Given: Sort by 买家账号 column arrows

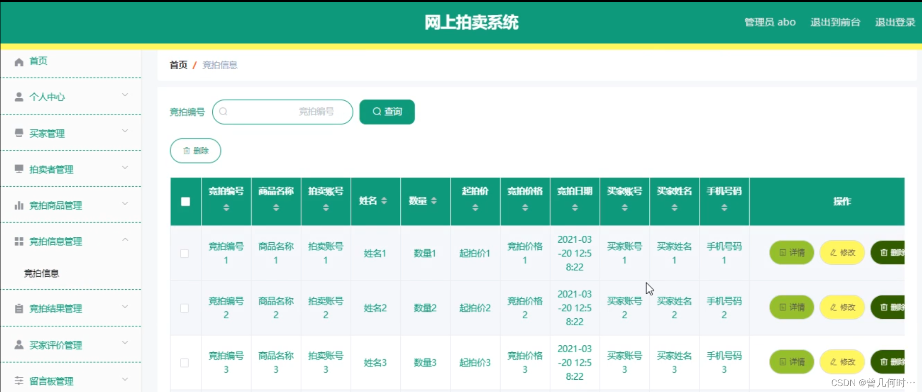Looking at the screenshot, I should 625,208.
